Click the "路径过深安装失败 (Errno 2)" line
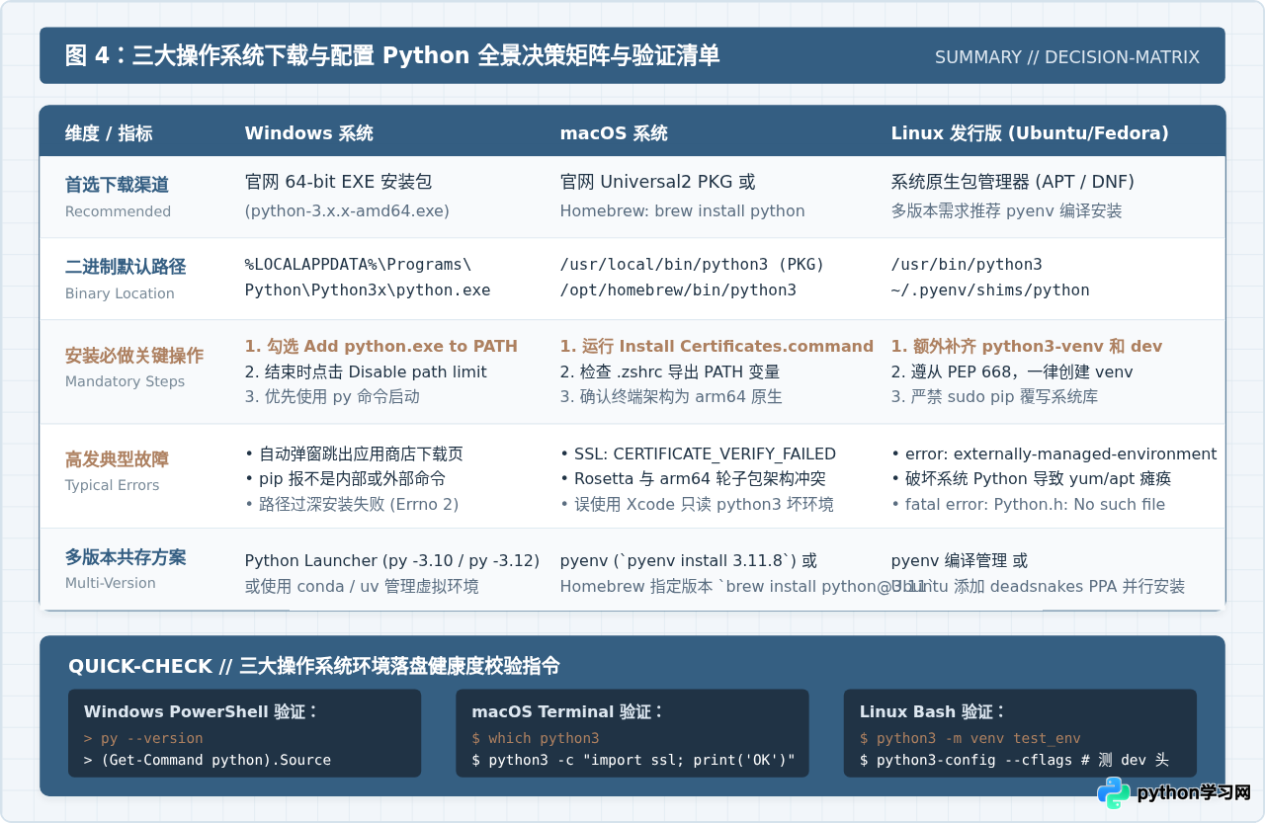This screenshot has width=1265, height=824. coord(352,504)
